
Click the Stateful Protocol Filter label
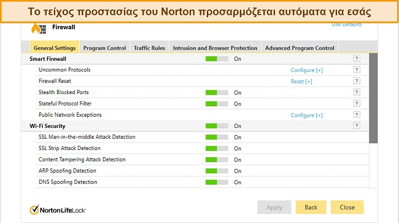point(65,103)
